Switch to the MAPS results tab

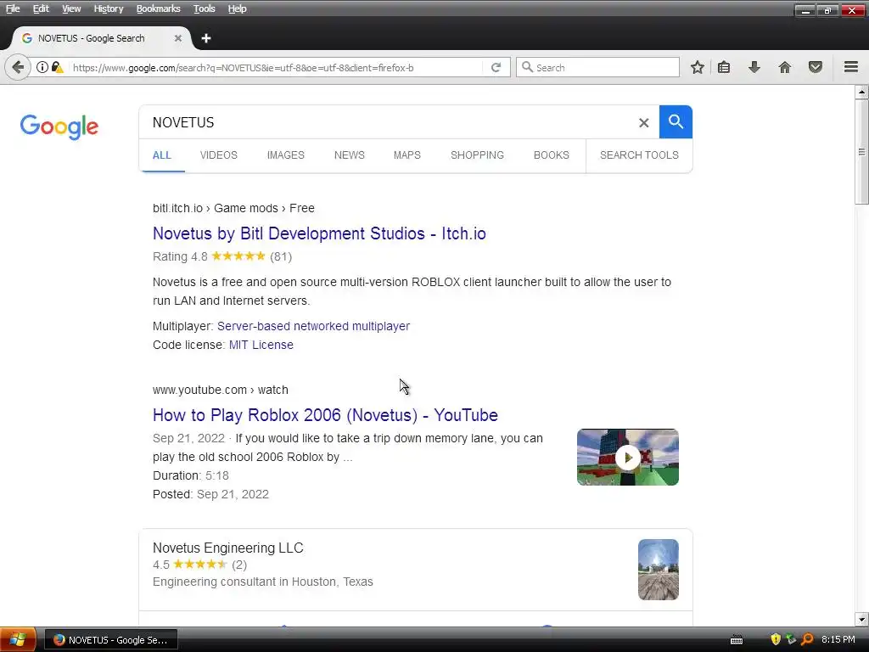[406, 155]
